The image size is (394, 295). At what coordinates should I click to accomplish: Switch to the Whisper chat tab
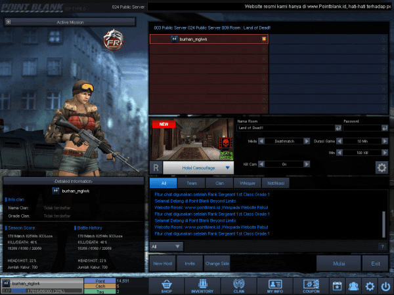tap(248, 183)
